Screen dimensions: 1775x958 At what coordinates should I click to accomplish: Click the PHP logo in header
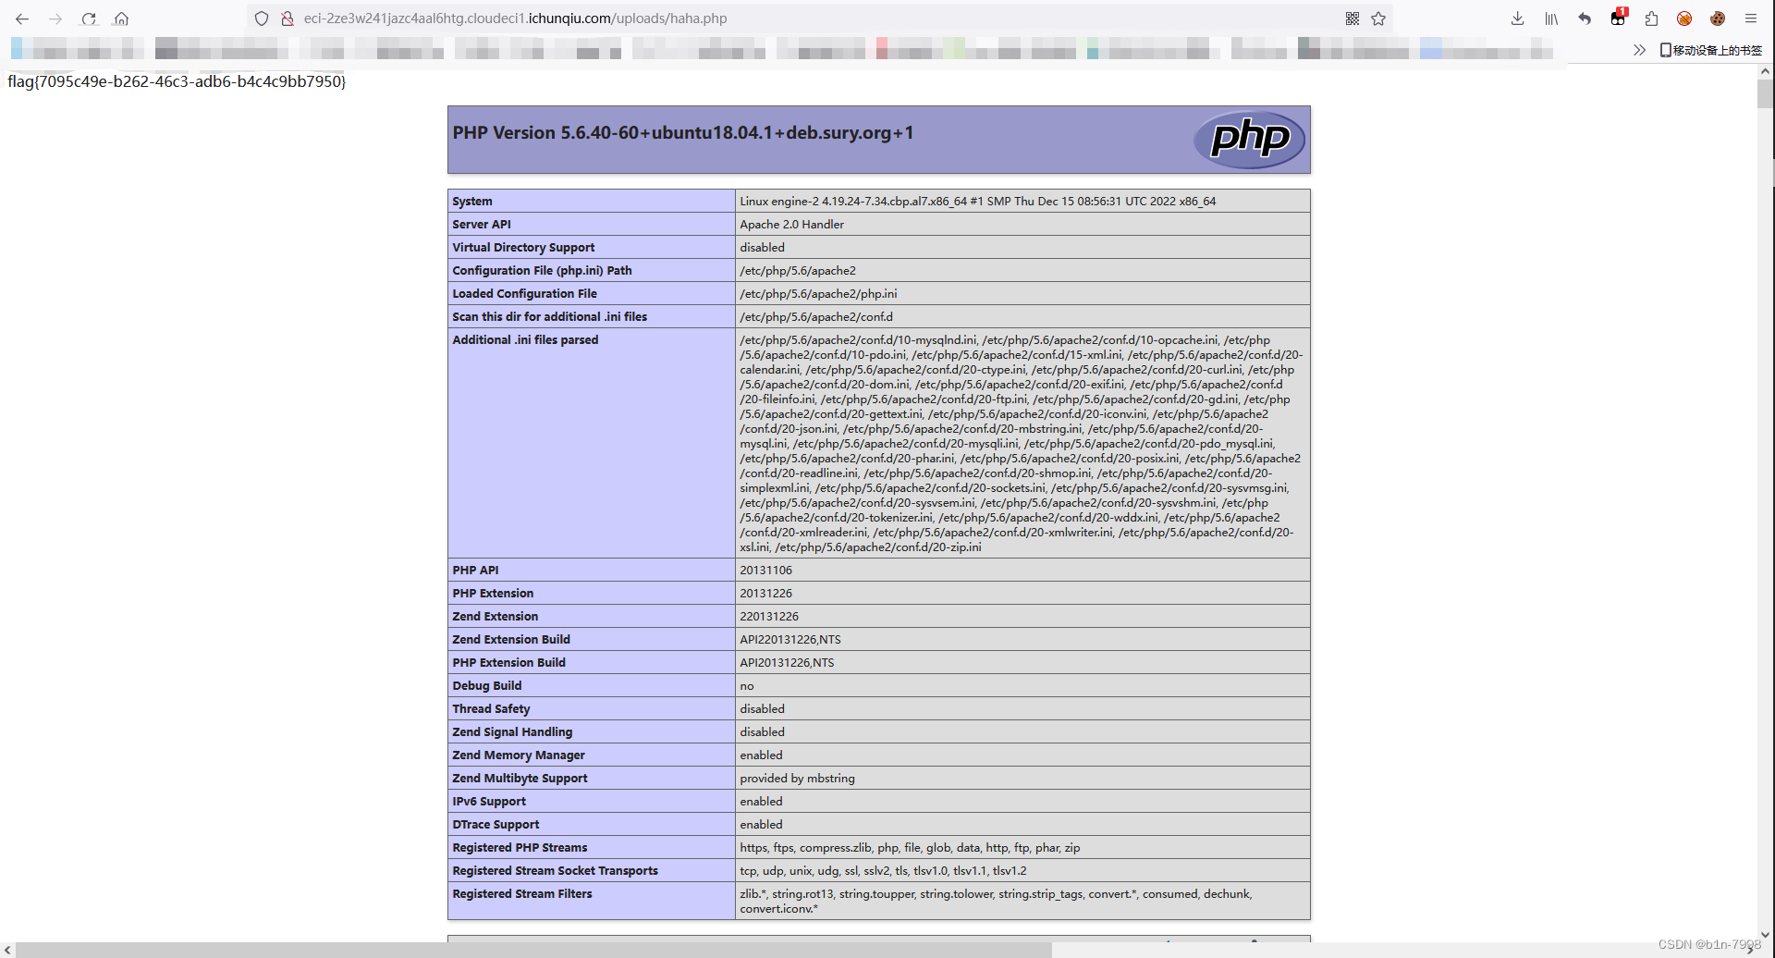1249,140
